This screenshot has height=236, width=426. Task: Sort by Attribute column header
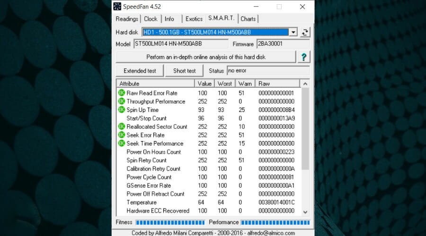pyautogui.click(x=155, y=84)
